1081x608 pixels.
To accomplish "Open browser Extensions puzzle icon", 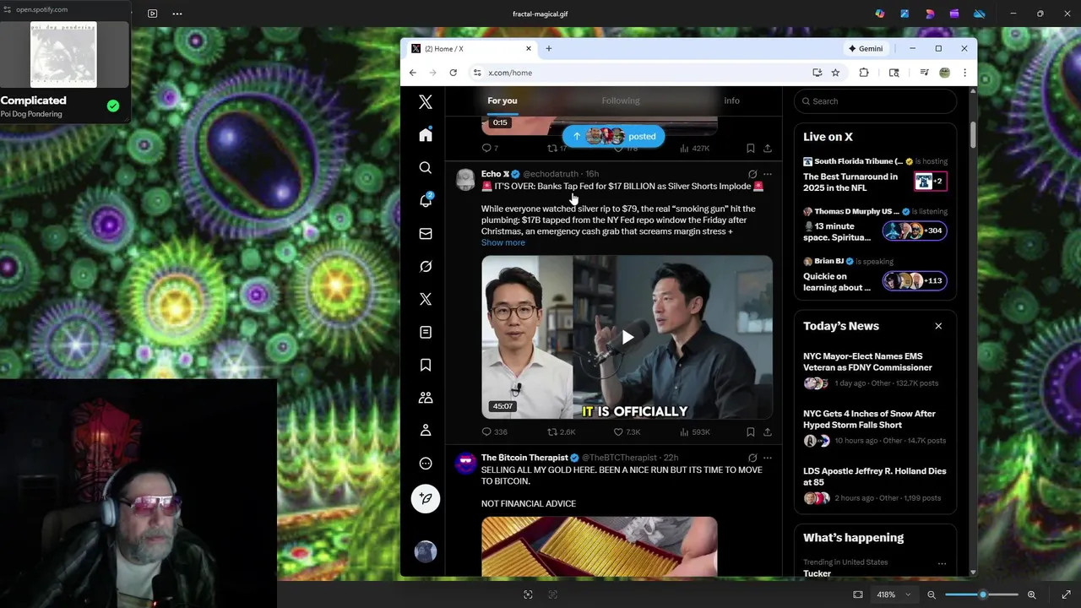I will (864, 73).
